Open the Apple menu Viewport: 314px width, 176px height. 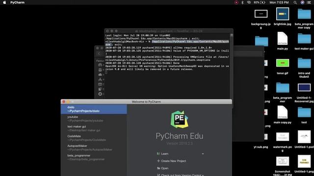coord(4,2)
